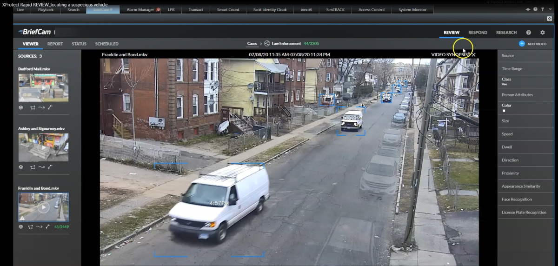Click the share icon beside Law Enforcement
558x266 pixels.
point(267,44)
